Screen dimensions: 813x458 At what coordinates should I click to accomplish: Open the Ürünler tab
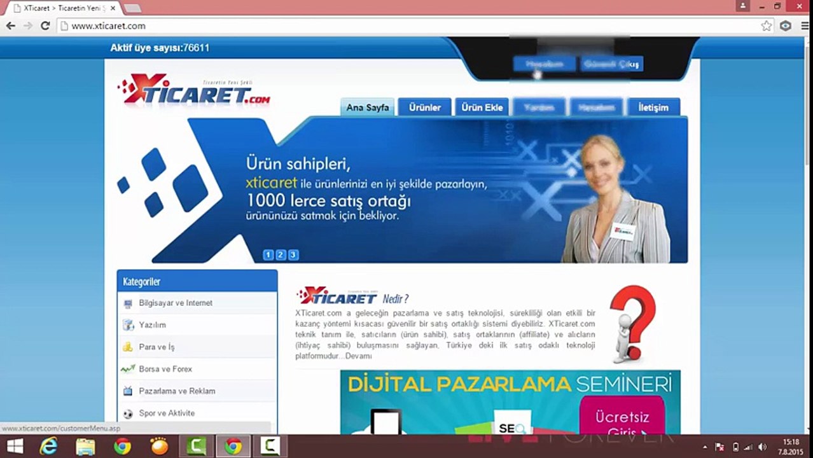click(x=424, y=108)
